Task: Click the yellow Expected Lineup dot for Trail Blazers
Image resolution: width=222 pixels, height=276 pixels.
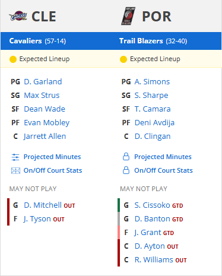Action: tap(123, 59)
